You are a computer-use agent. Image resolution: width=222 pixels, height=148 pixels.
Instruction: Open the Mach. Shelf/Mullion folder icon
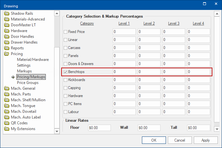click(7, 100)
